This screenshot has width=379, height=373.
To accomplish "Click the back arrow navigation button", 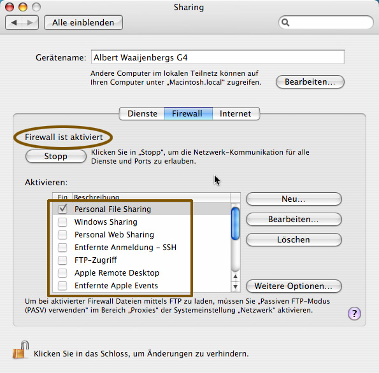I will pos(14,23).
